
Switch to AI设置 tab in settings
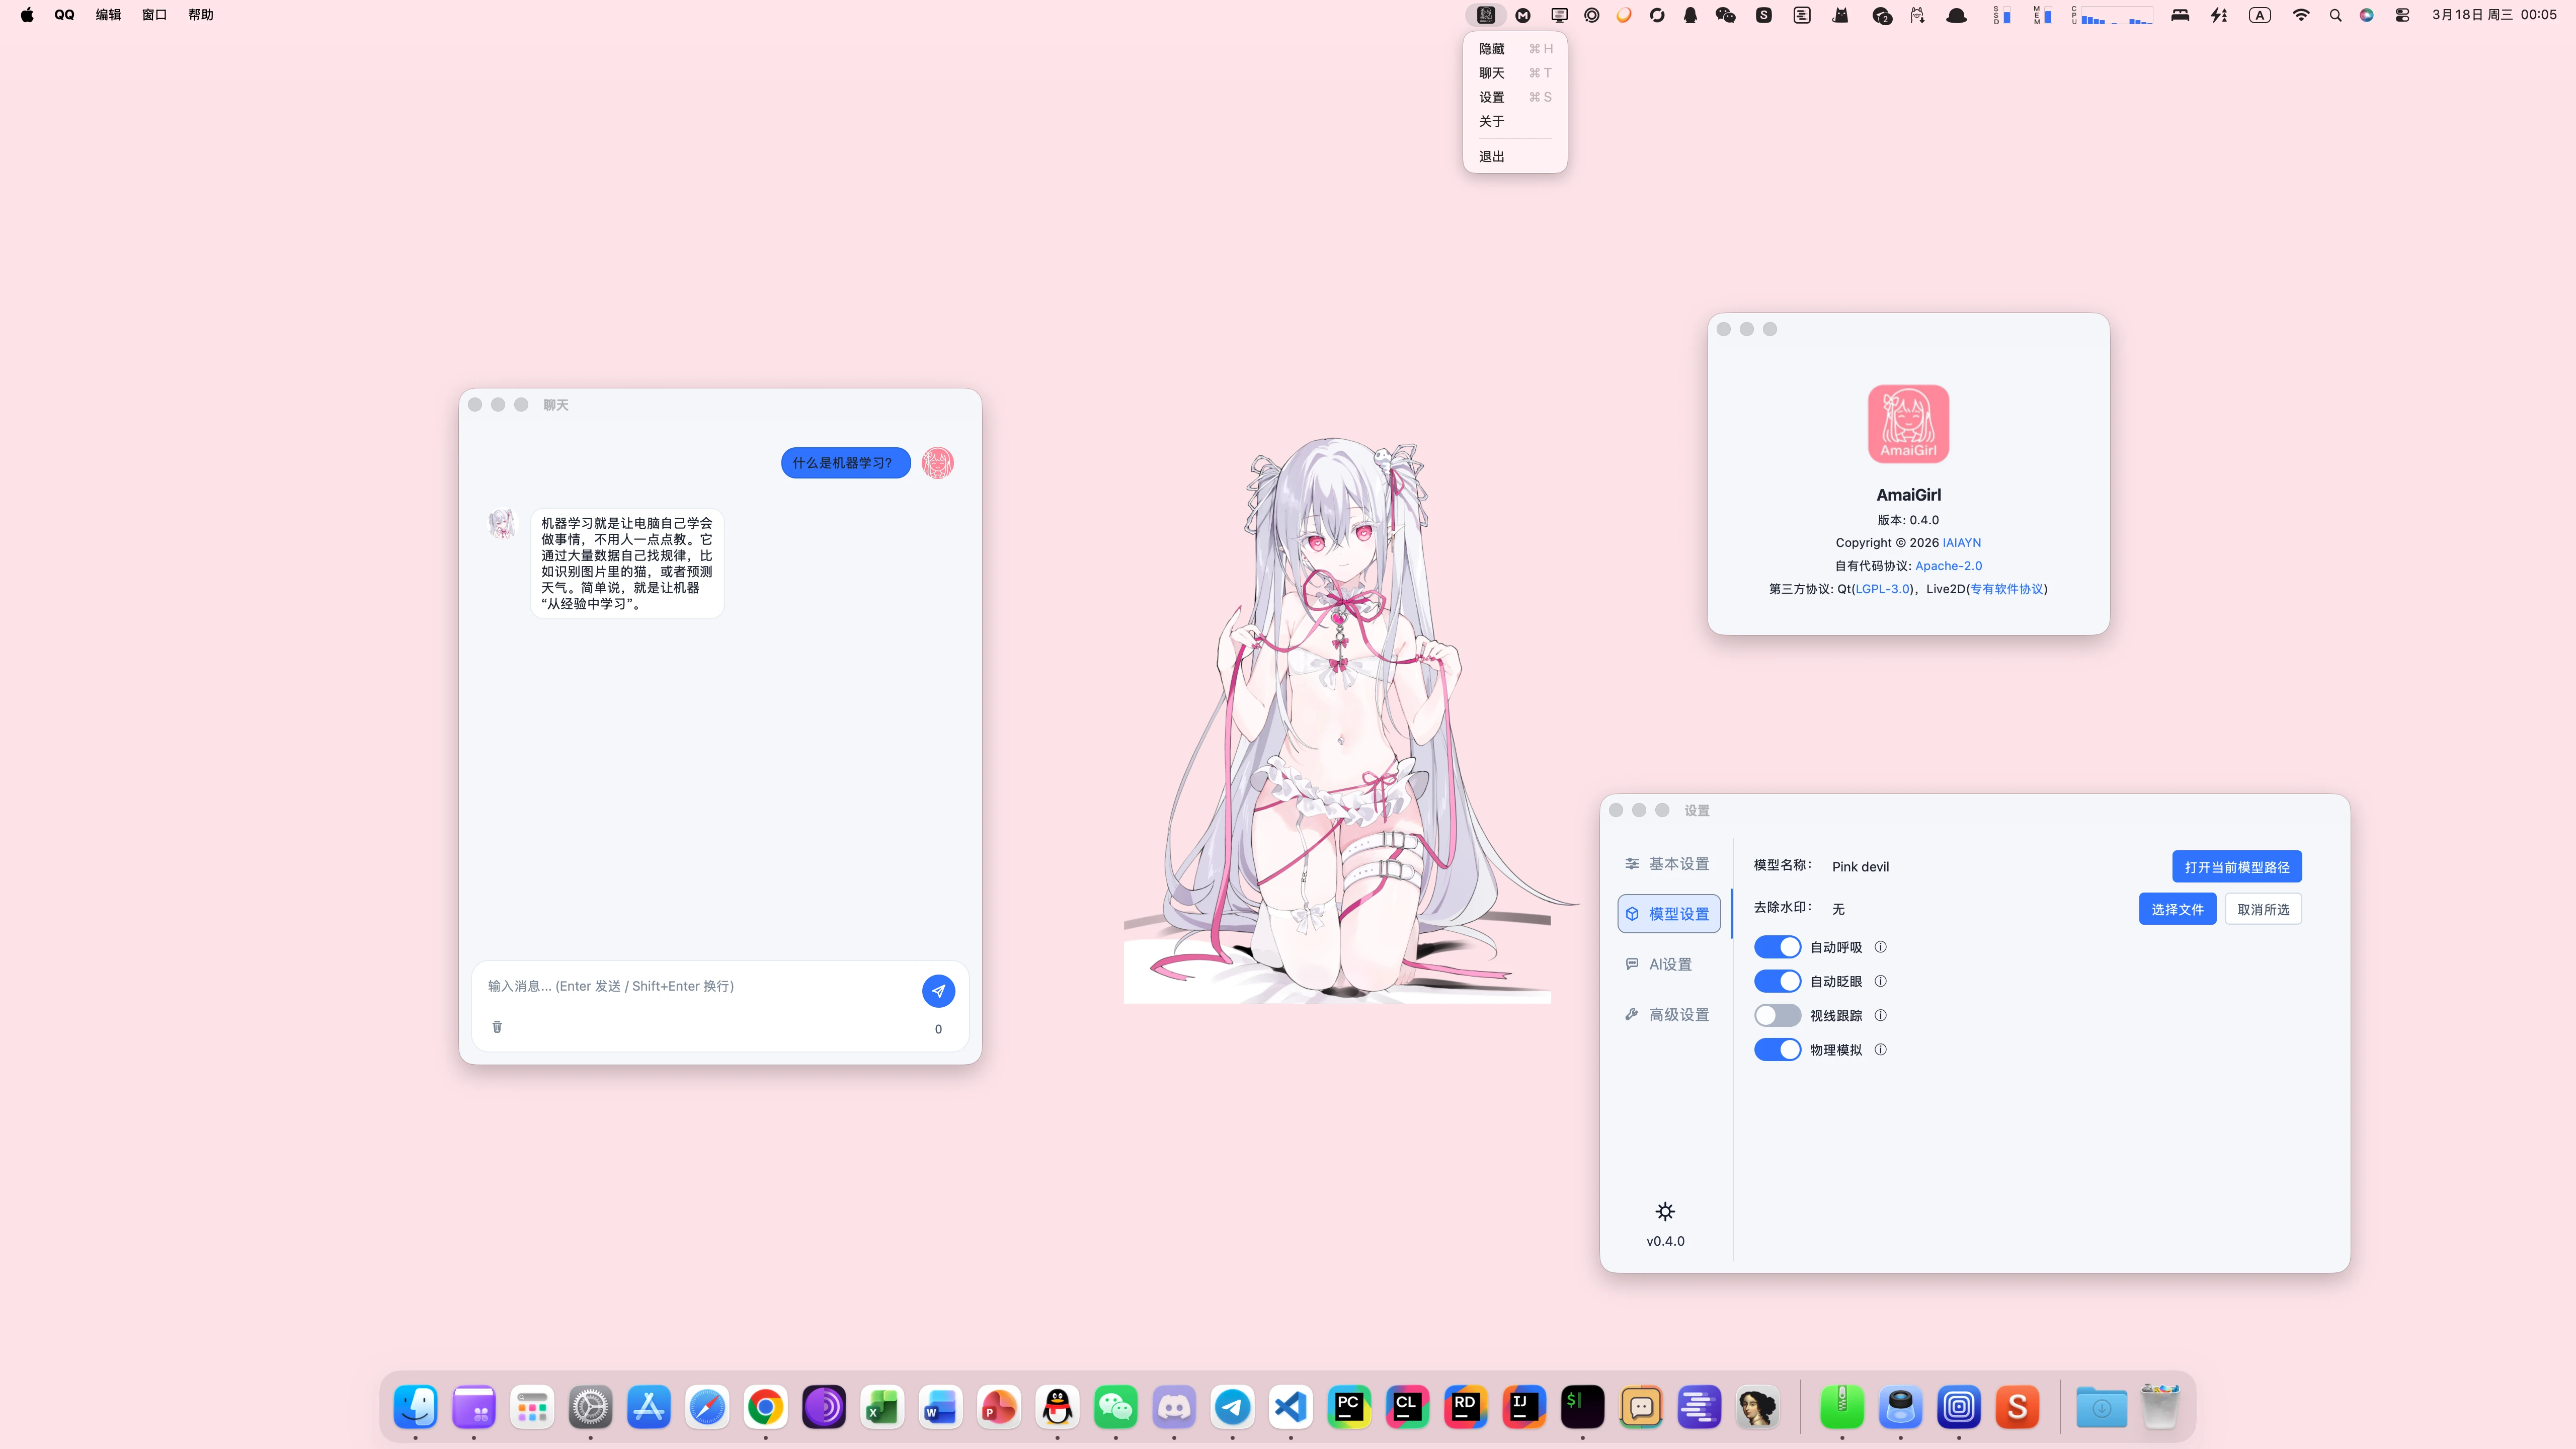[1668, 964]
